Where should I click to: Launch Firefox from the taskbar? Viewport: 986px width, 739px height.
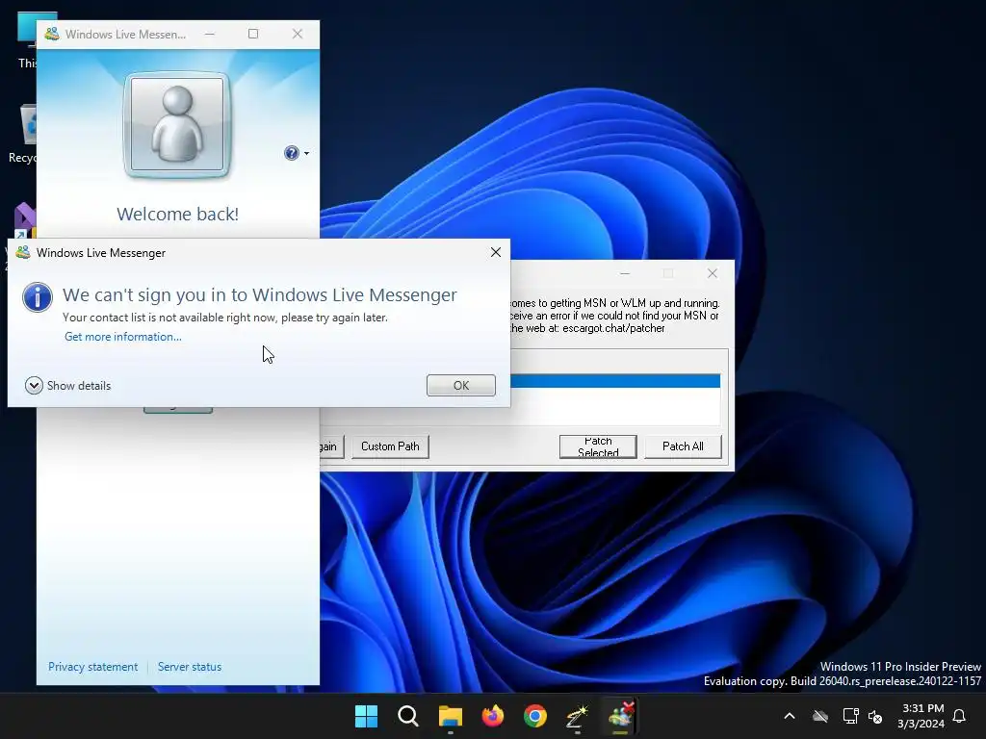pyautogui.click(x=492, y=716)
